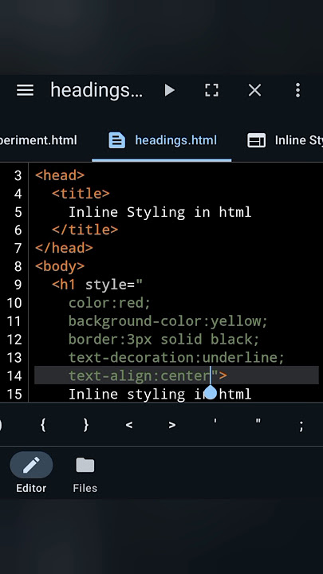
Task: Insert a greater-than symbol
Action: click(x=172, y=426)
